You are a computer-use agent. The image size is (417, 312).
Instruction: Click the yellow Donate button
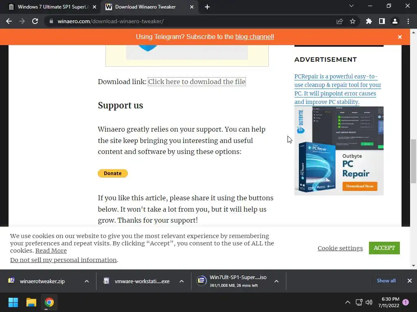point(113,173)
